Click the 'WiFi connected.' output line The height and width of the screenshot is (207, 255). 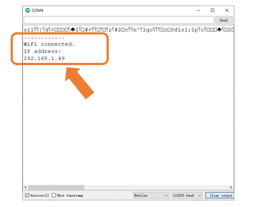click(x=49, y=44)
